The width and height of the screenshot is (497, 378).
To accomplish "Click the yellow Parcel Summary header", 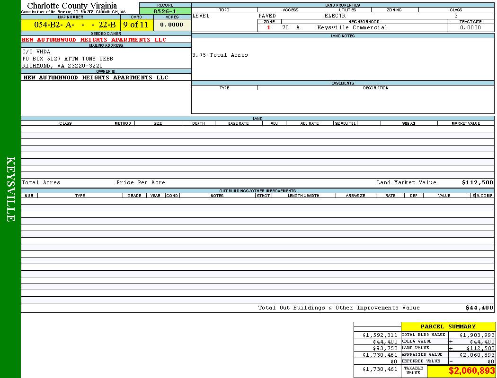I will 448,326.
